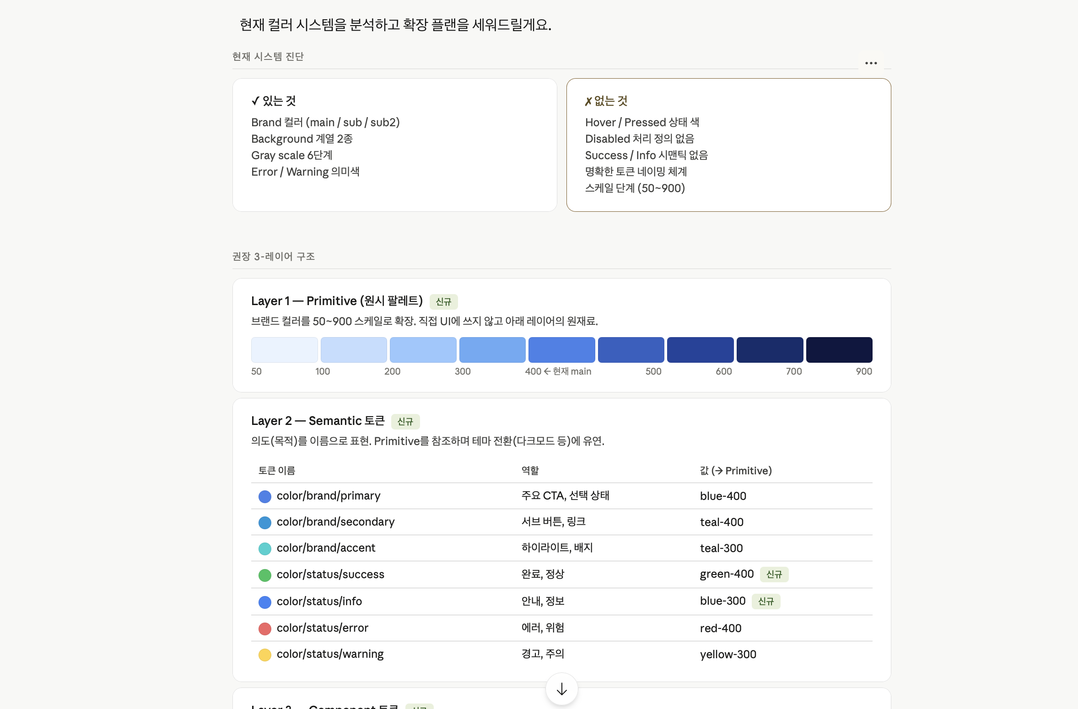Click the color/status/success green dot
The width and height of the screenshot is (1078, 709).
[x=265, y=575]
